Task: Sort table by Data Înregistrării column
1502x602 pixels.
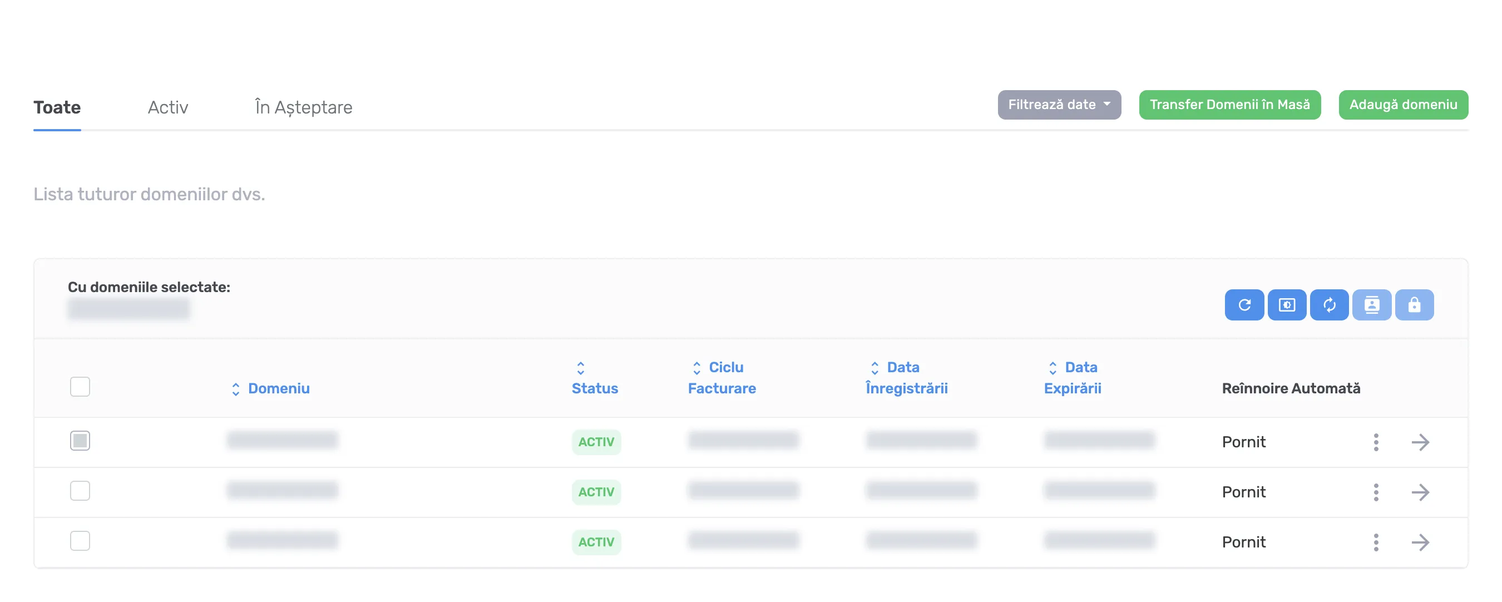Action: click(x=906, y=378)
